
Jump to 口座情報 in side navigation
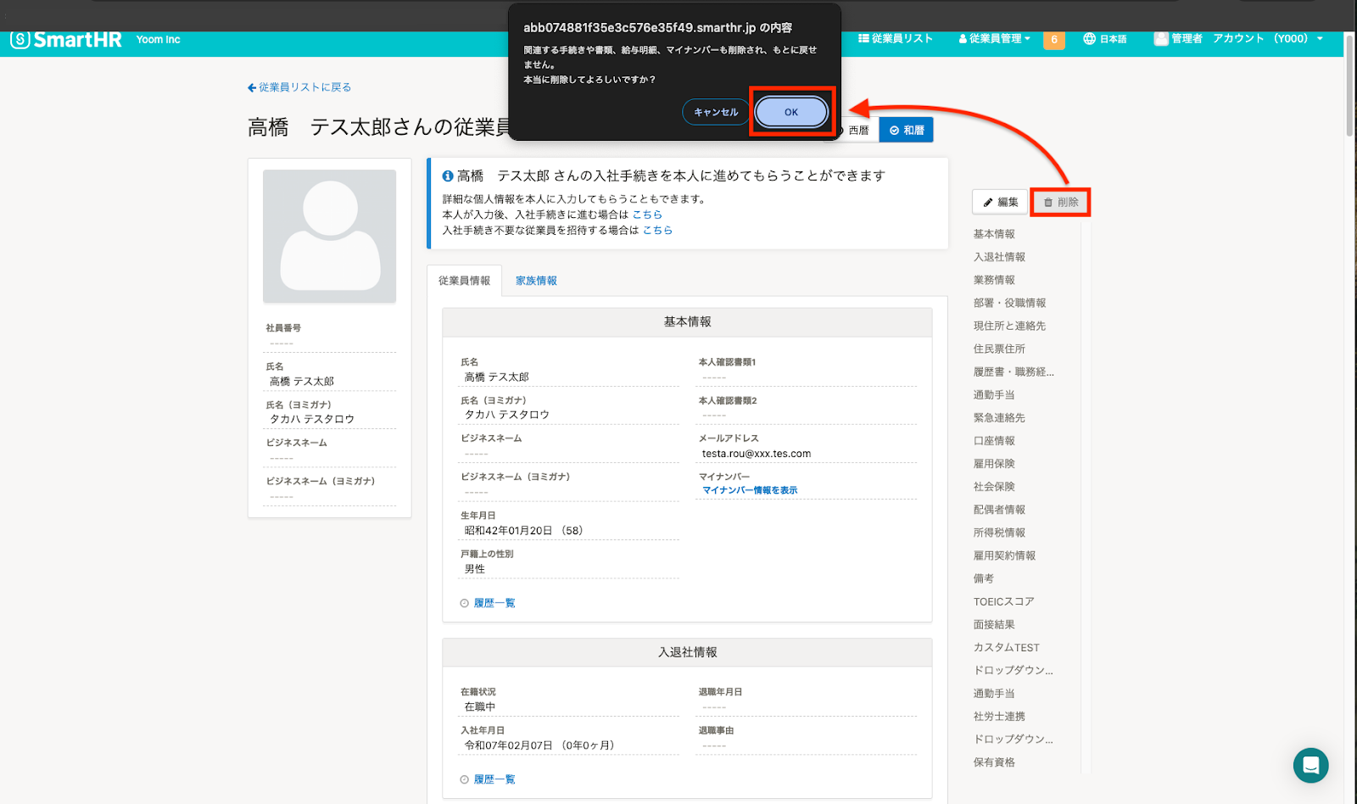click(994, 441)
